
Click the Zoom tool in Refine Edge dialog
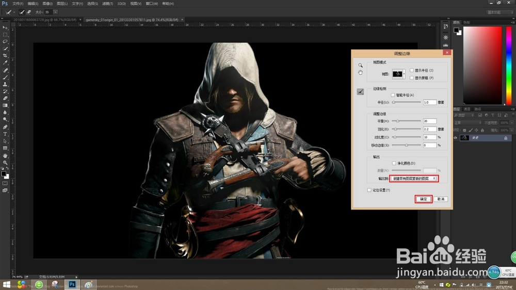click(360, 65)
